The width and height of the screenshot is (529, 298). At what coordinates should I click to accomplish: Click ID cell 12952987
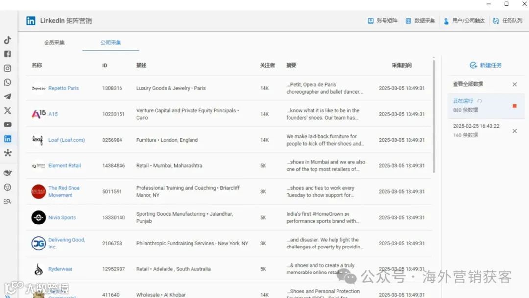[x=113, y=269]
